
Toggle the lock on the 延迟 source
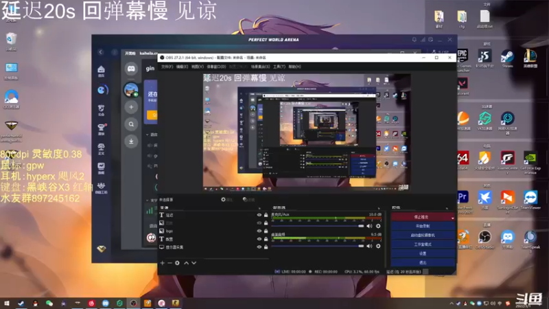pos(266,215)
